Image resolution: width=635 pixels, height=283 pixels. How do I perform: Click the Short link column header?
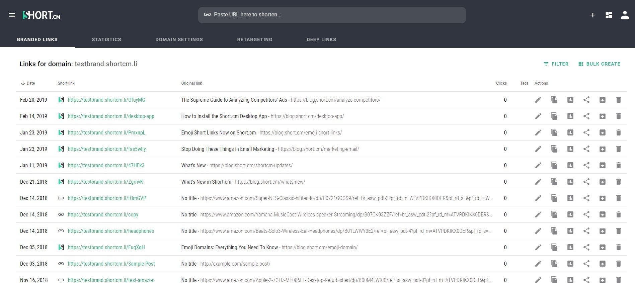(66, 83)
